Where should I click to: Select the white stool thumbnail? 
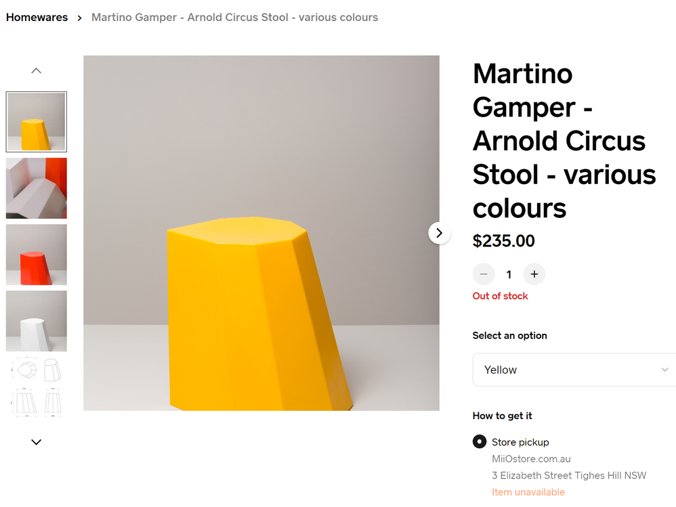point(36,321)
